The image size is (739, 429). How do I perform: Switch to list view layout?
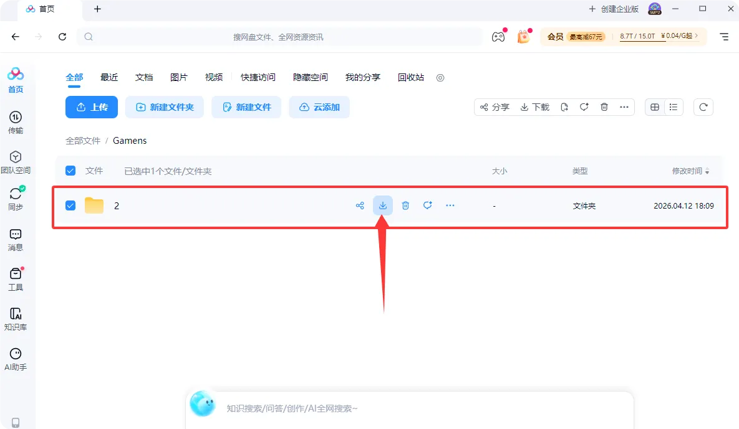(x=674, y=106)
